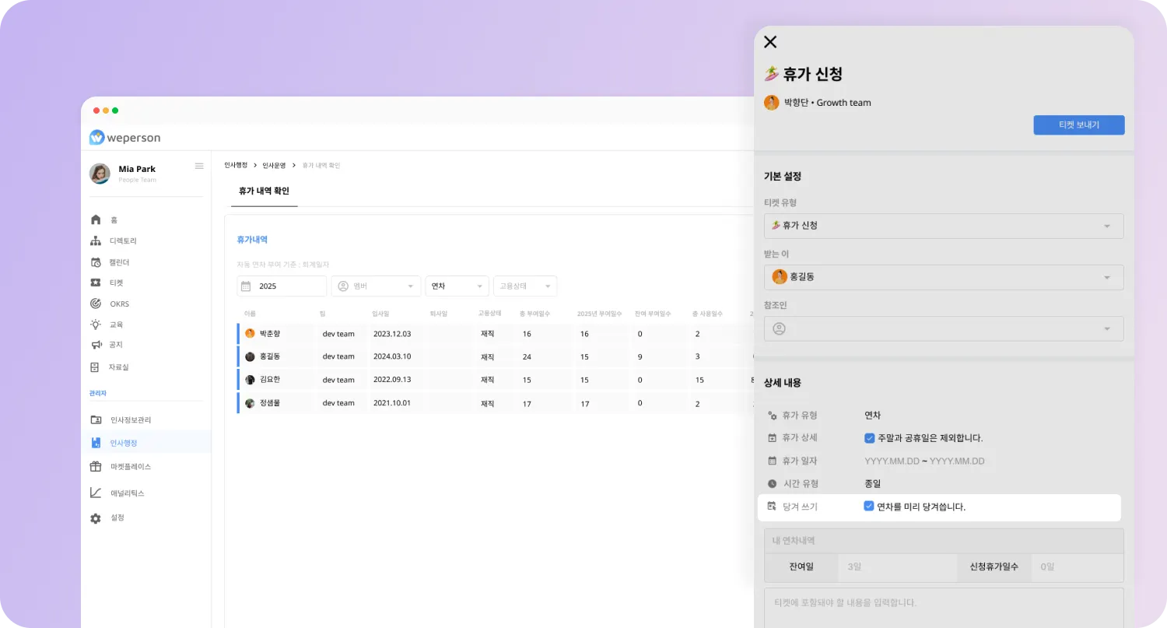Open the 자료실 archive icon
Image resolution: width=1167 pixels, height=628 pixels.
pos(95,367)
